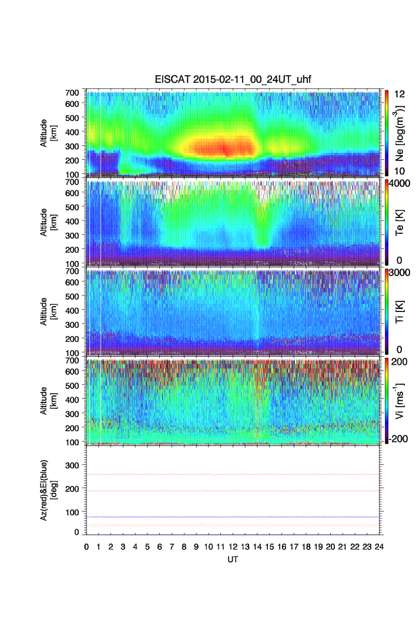The width and height of the screenshot is (416, 624).
Task: Click the 10 value on Ne colorbar
Action: click(x=400, y=171)
